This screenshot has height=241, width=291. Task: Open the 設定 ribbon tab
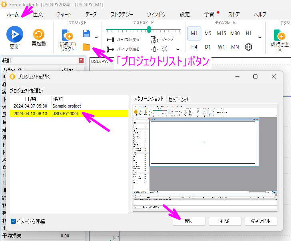click(x=185, y=14)
